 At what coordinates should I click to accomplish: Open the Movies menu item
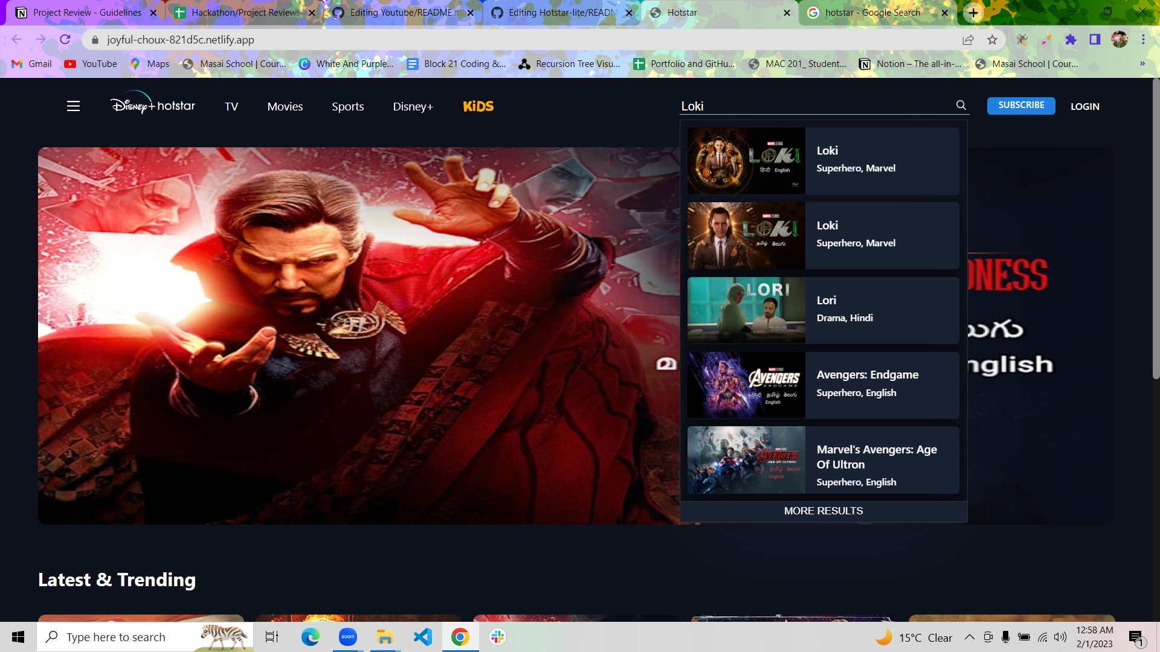coord(285,106)
